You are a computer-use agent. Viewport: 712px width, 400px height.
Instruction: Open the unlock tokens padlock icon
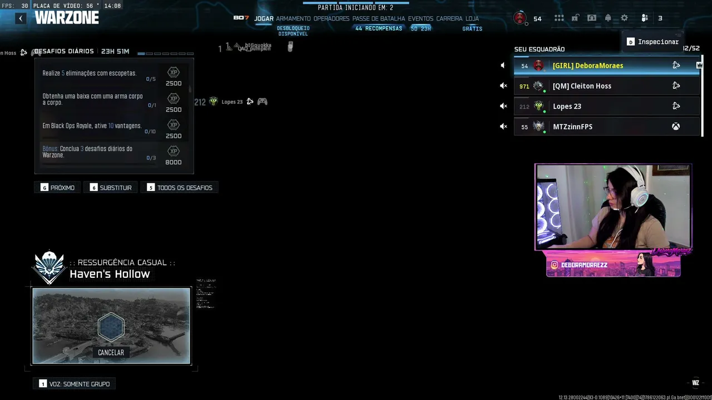click(575, 18)
